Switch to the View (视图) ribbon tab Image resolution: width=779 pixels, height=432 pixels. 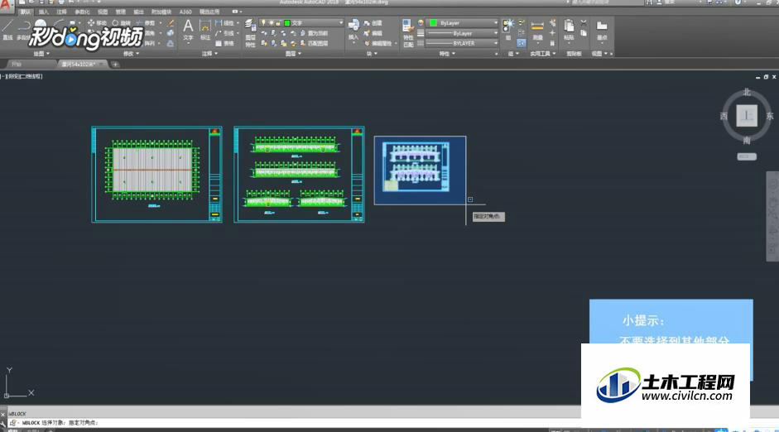click(103, 12)
